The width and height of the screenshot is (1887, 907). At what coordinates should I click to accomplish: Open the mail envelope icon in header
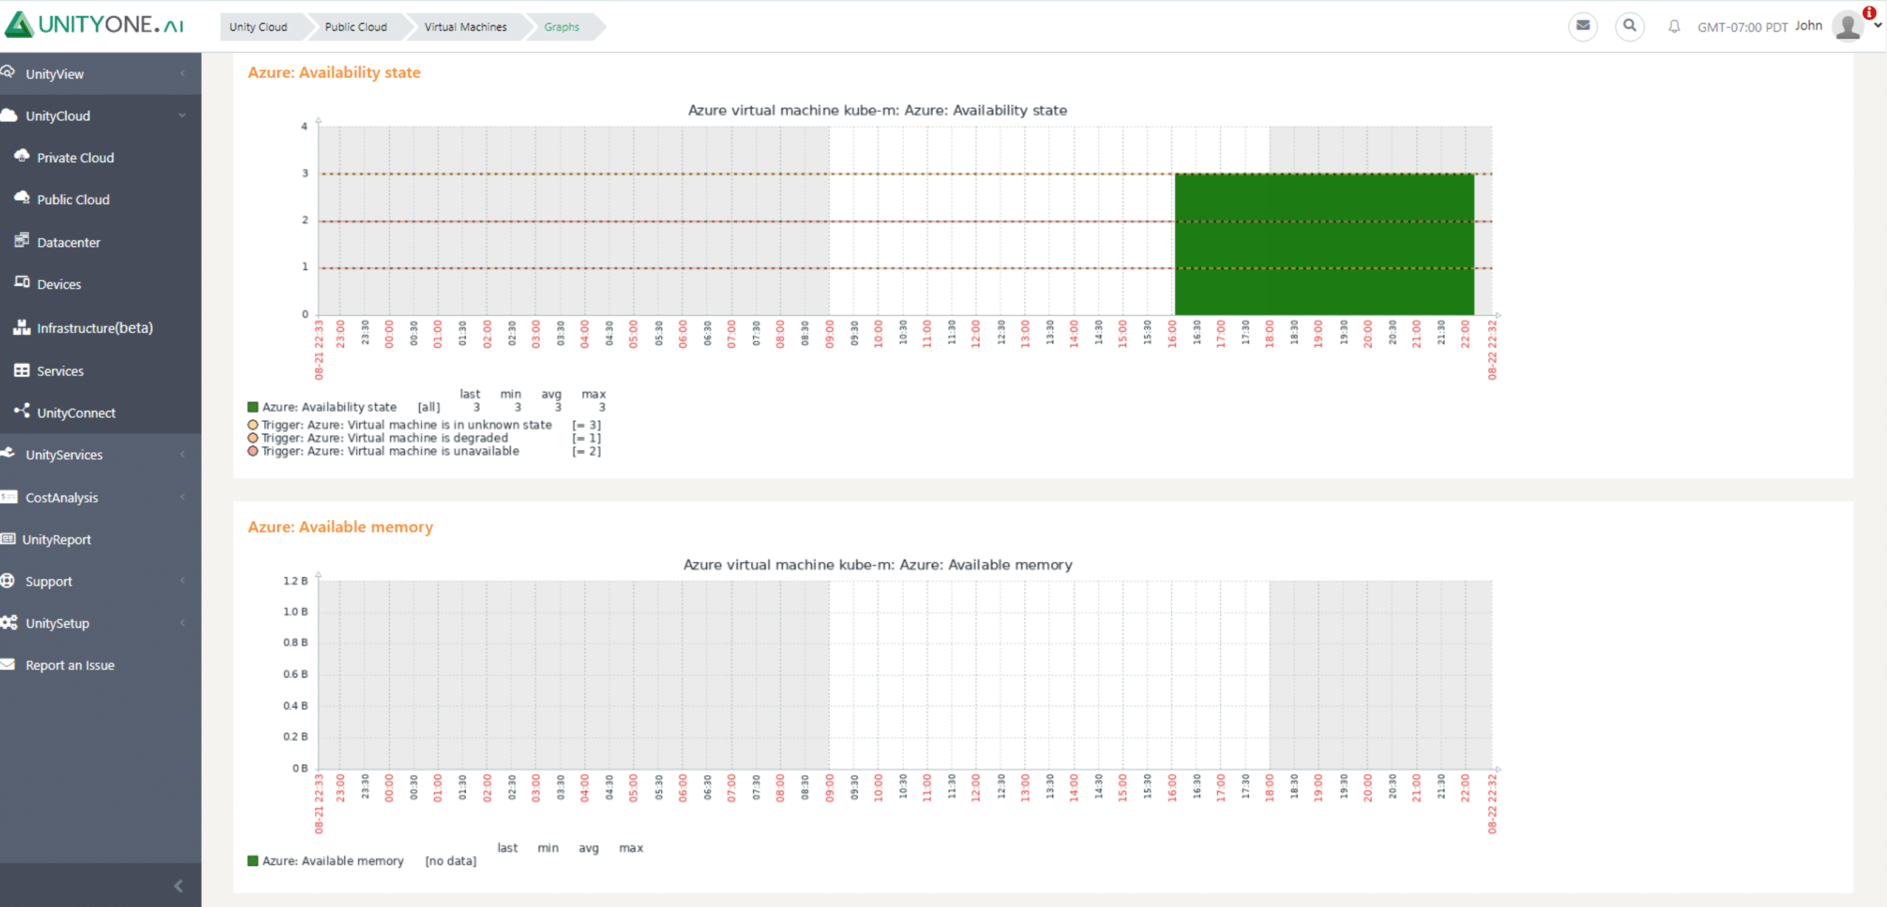click(1583, 27)
